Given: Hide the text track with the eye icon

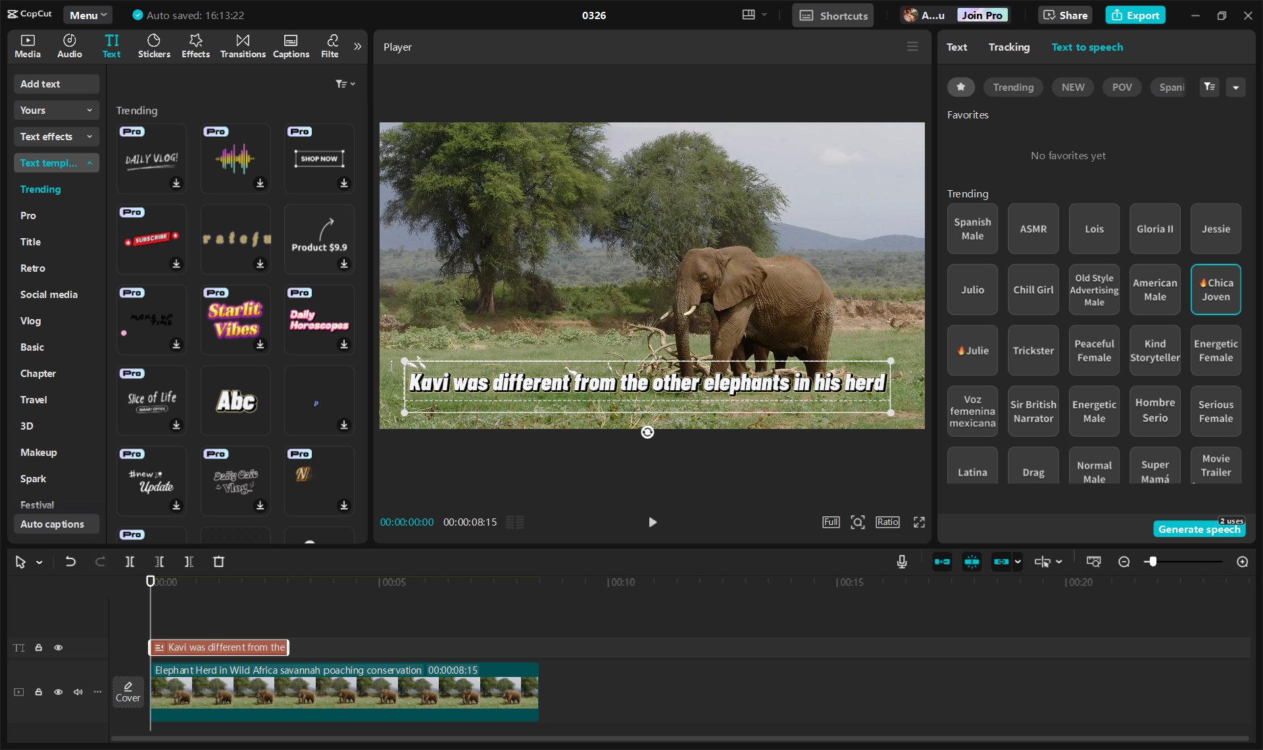Looking at the screenshot, I should click(x=59, y=647).
